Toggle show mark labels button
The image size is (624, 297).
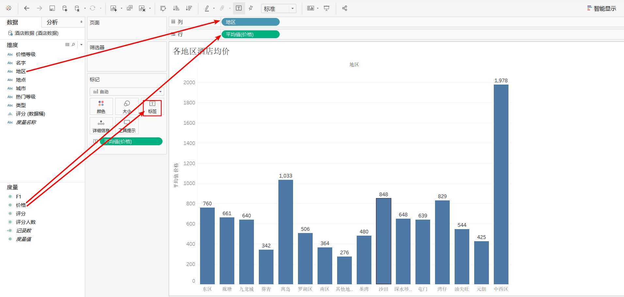click(x=239, y=8)
